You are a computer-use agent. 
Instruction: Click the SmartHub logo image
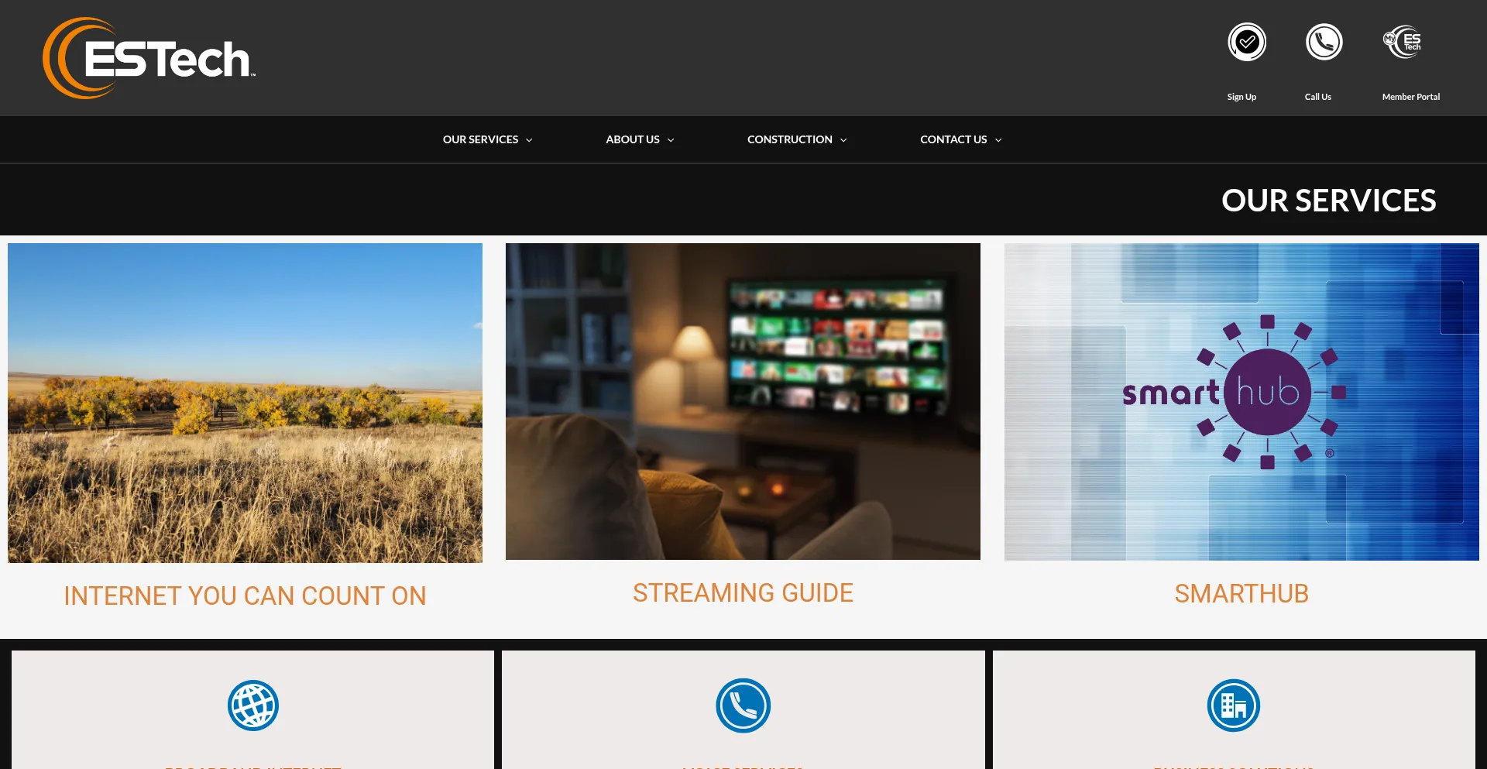coord(1241,401)
